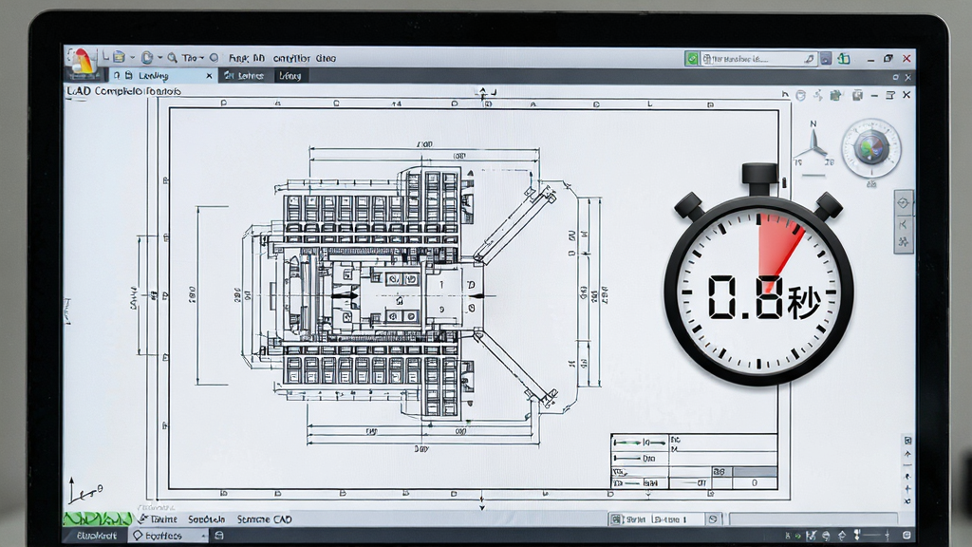972x547 pixels.
Task: Click the running figure icon in viewport toolbar
Action: [x=818, y=95]
